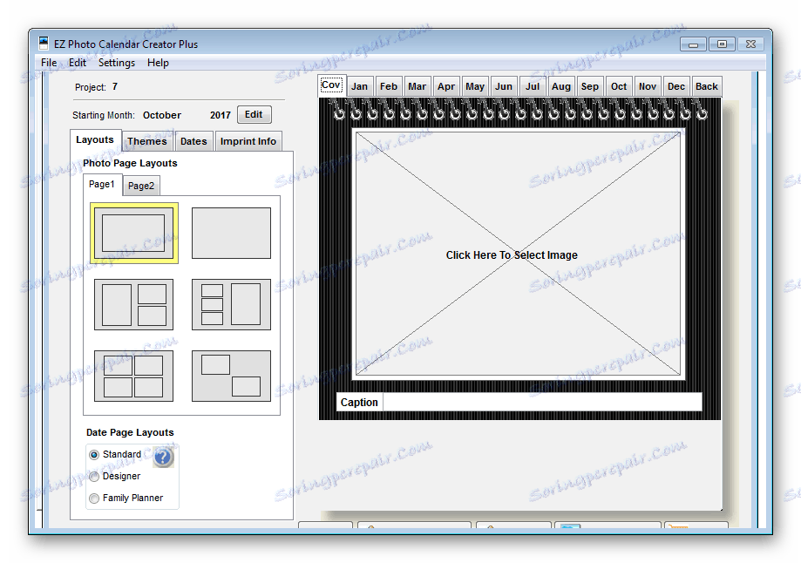Maximize the calendar creator window
This screenshot has height=563, width=801.
(x=722, y=44)
